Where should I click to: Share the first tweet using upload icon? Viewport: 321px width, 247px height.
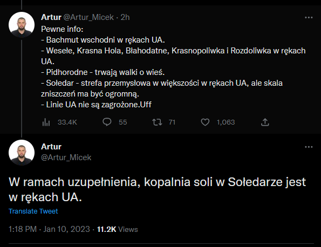pos(265,122)
